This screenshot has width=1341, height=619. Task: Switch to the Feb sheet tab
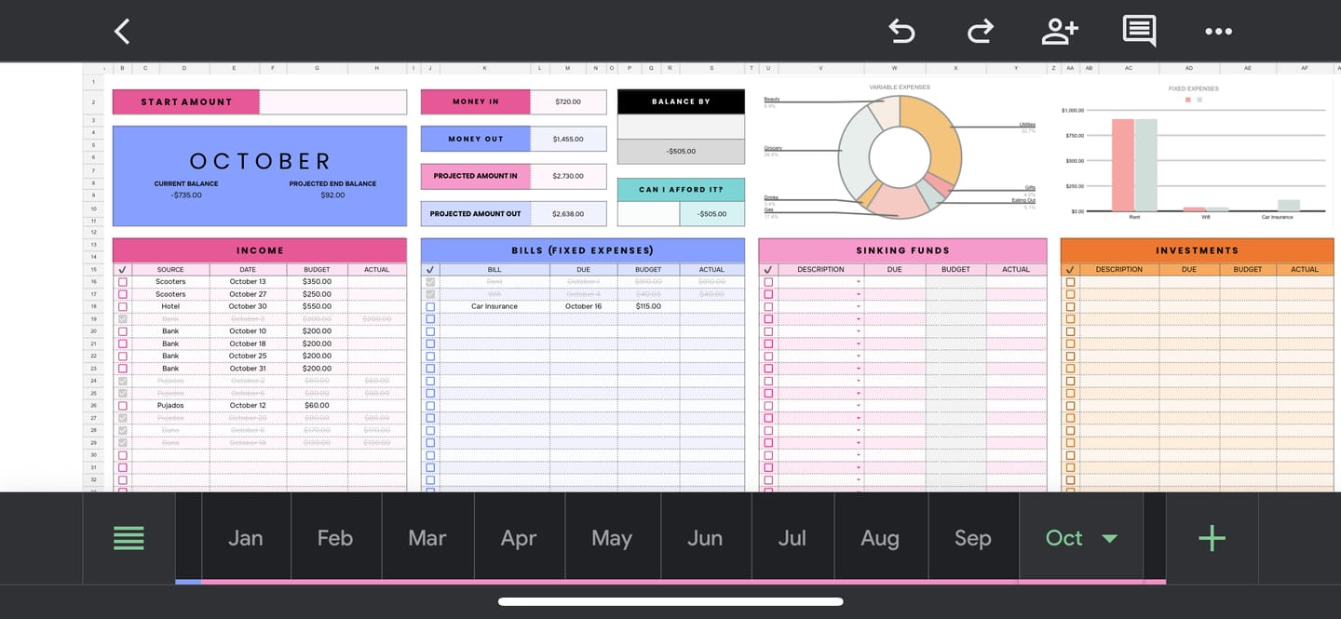tap(335, 538)
